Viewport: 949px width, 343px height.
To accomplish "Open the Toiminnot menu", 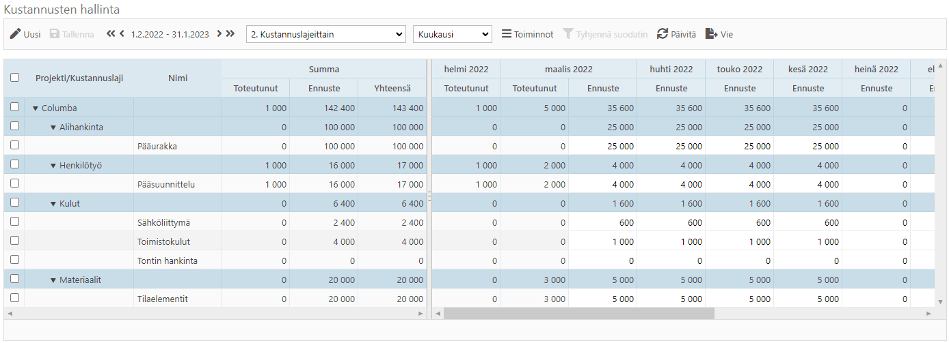I will [527, 34].
